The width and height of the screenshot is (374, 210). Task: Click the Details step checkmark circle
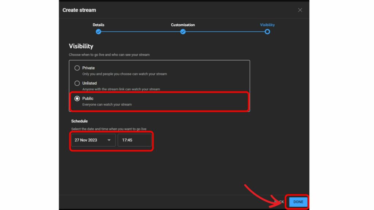(x=98, y=32)
